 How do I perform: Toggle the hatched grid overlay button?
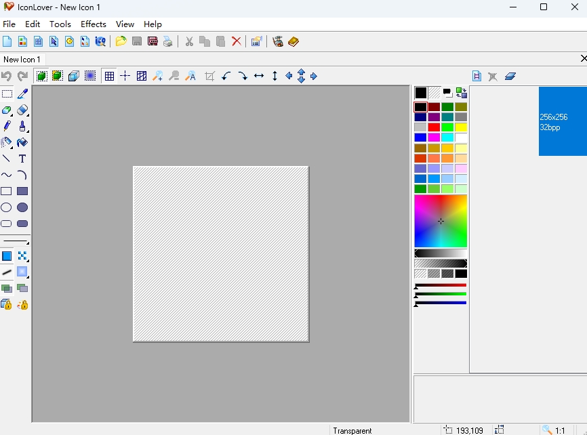pos(142,76)
